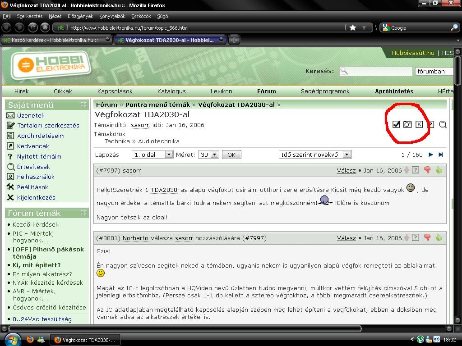Click the Végfokozat TDA2030 taskbar button
This screenshot has height=346, width=462.
pos(85,340)
